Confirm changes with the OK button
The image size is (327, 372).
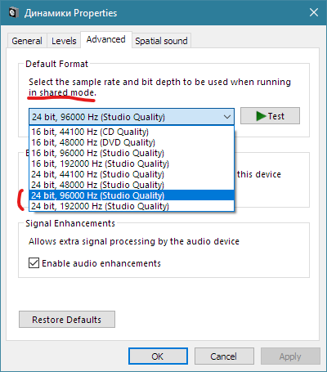158,356
